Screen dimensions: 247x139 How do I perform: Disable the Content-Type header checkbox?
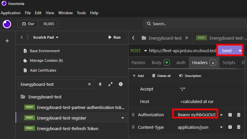[230, 127]
